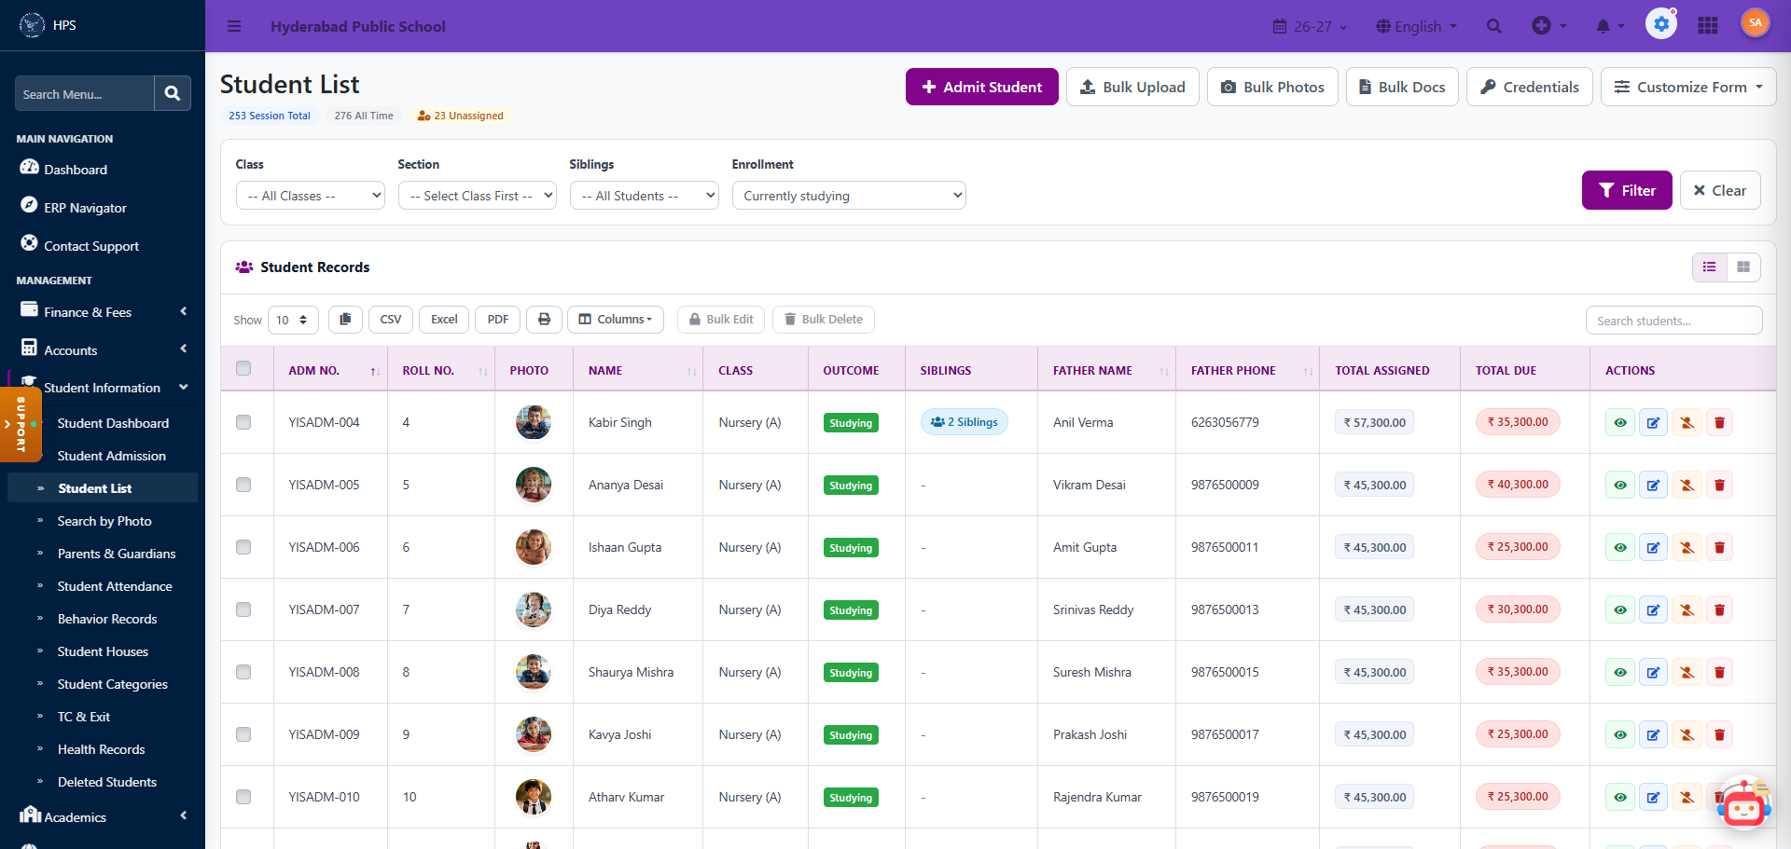Click the Clear filters button
The height and width of the screenshot is (849, 1791).
tap(1720, 190)
